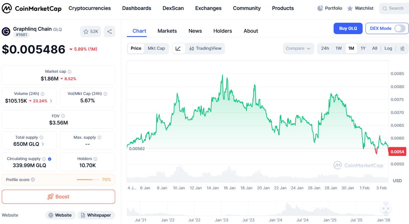Open chart settings via sliders icon
This screenshot has width=409, height=224.
click(402, 48)
